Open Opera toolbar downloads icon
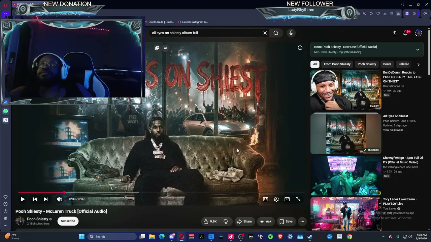 [x=385, y=13]
